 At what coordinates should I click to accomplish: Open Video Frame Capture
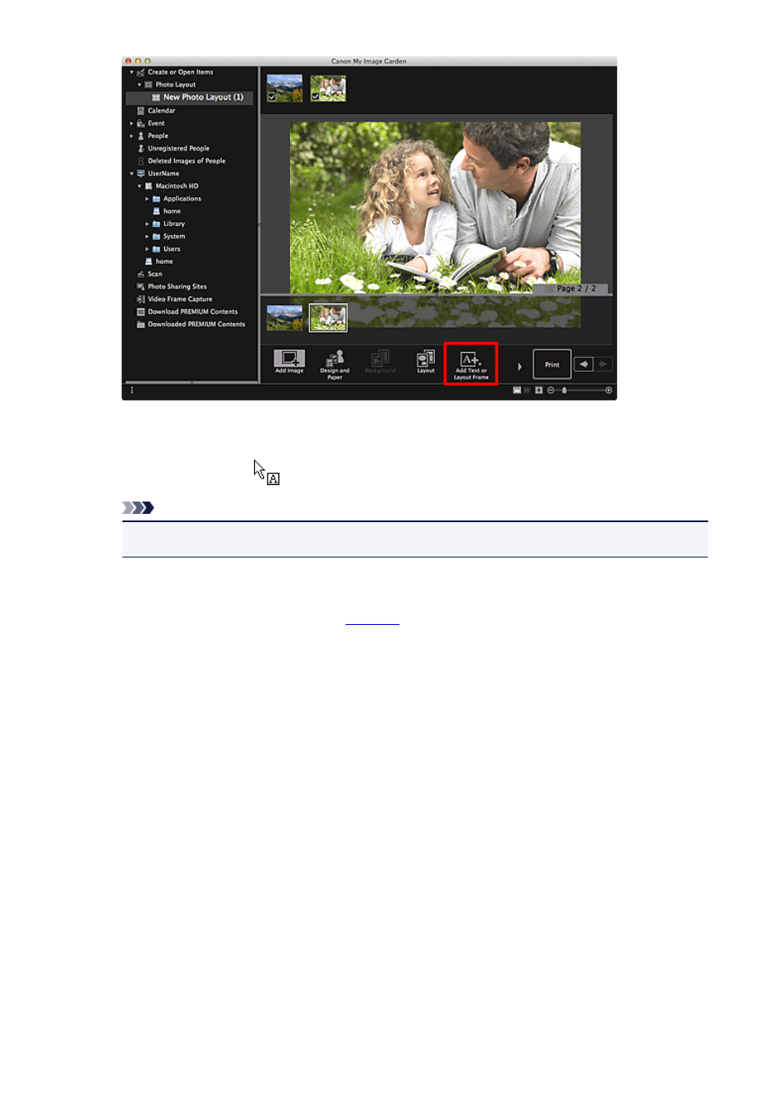[x=180, y=299]
